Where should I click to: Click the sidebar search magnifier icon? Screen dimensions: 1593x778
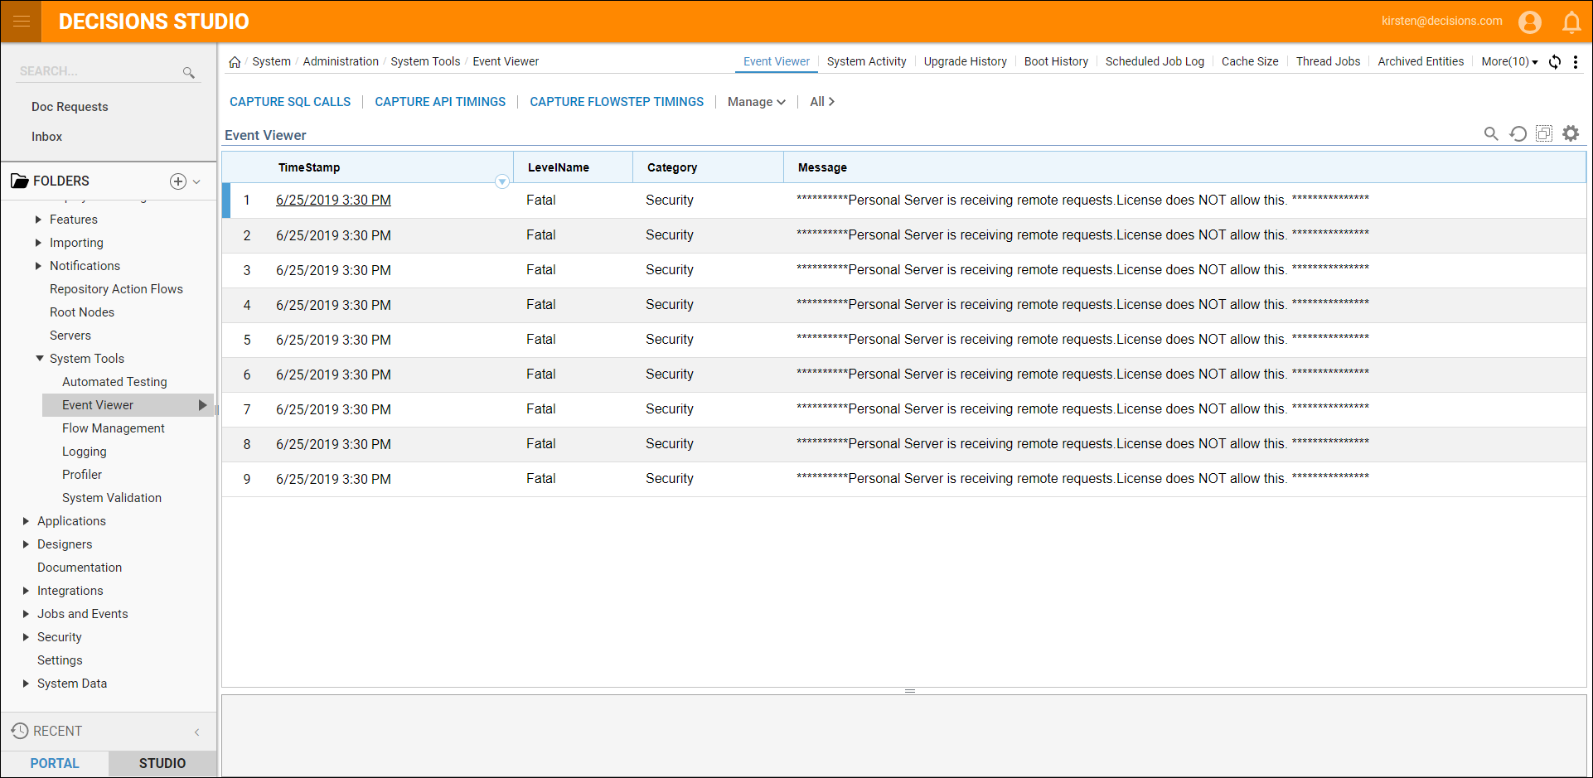189,73
